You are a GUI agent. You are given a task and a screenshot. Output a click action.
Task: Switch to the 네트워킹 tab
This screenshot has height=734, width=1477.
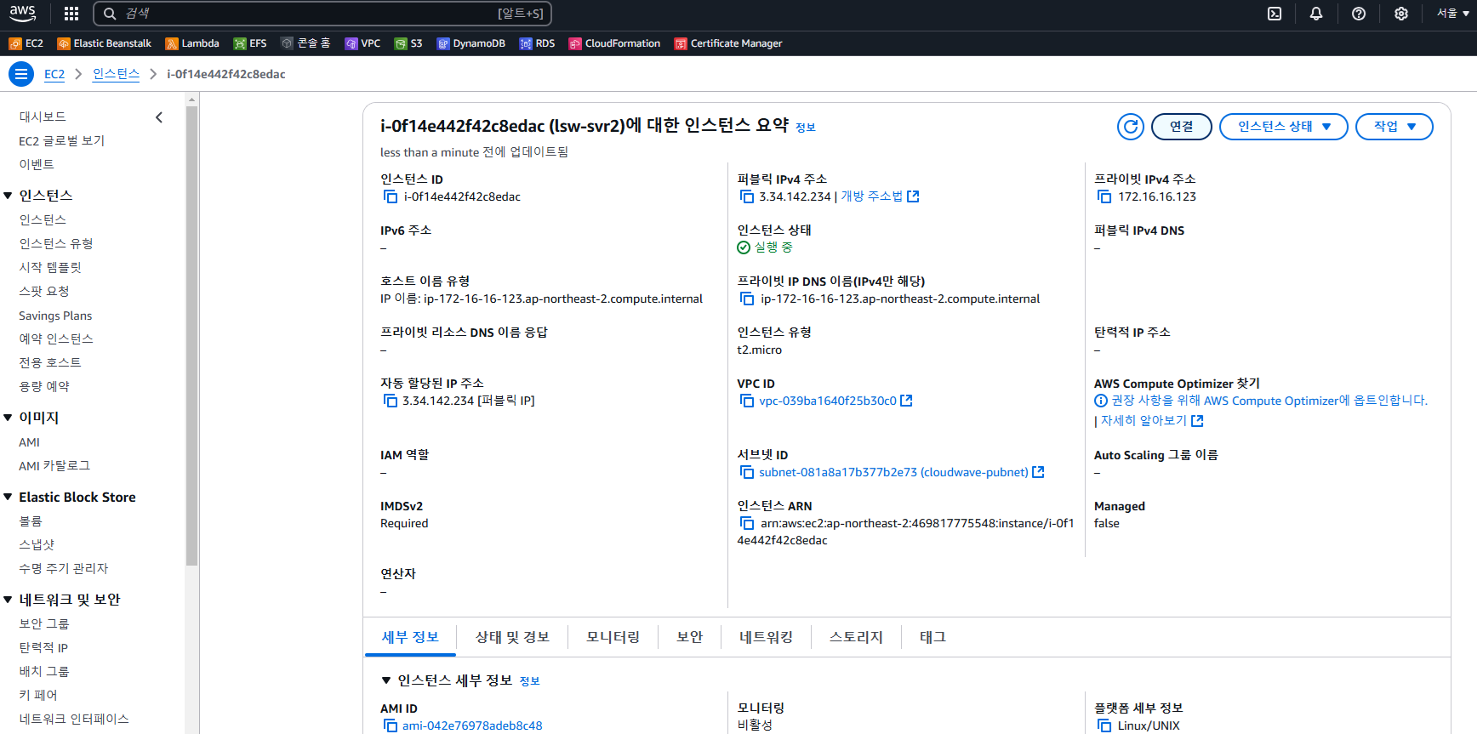pyautogui.click(x=766, y=637)
